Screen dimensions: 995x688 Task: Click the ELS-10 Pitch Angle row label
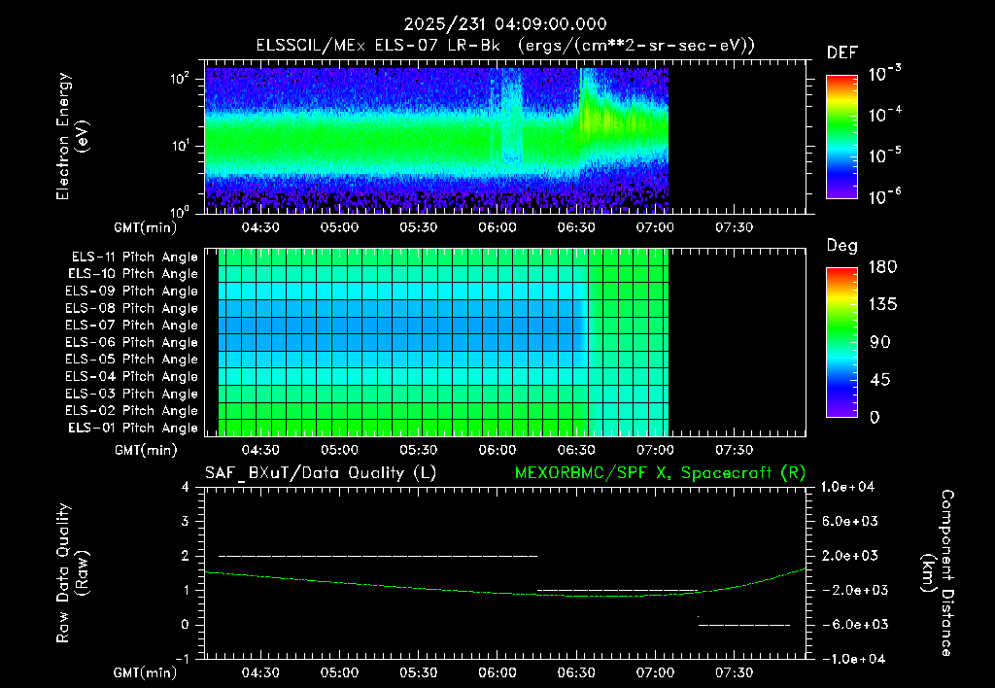[133, 274]
